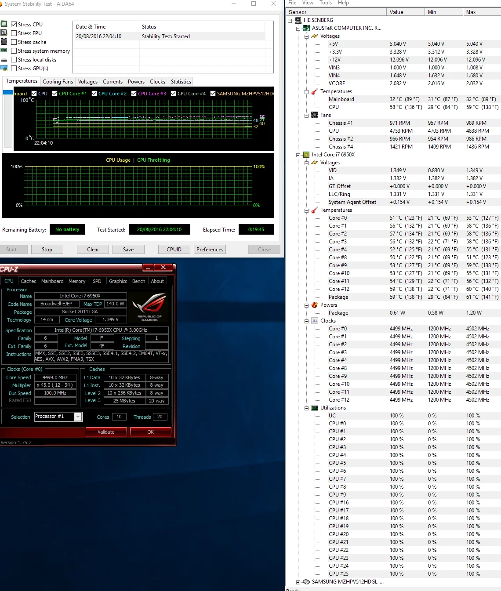The height and width of the screenshot is (591, 501).
Task: Disable the Stress CPU checkbox
Action: (14, 25)
